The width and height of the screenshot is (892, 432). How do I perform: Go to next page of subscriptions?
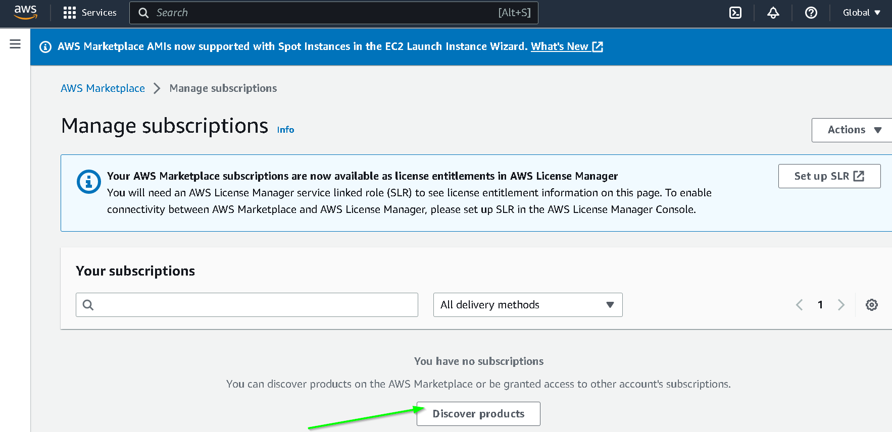pos(841,305)
